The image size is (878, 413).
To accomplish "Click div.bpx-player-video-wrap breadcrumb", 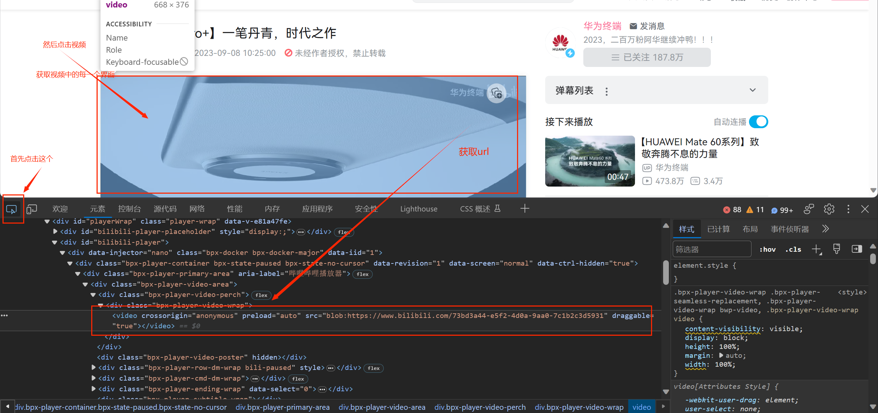I will tap(579, 407).
